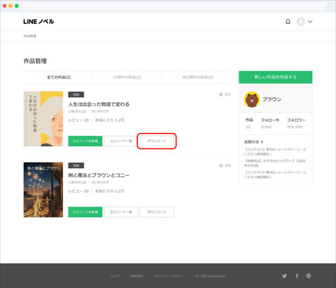Open the おすすめピックアップ notice
This screenshot has height=288, width=336.
click(x=275, y=163)
